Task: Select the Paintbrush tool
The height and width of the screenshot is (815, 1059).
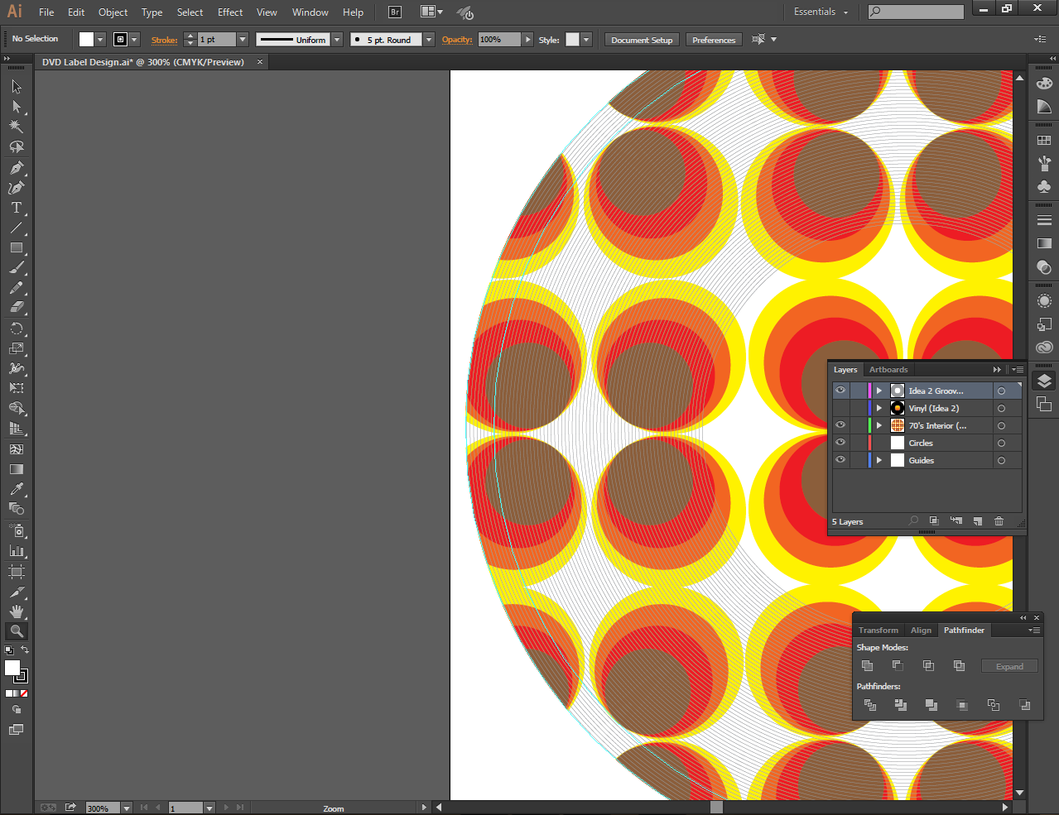Action: coord(17,267)
